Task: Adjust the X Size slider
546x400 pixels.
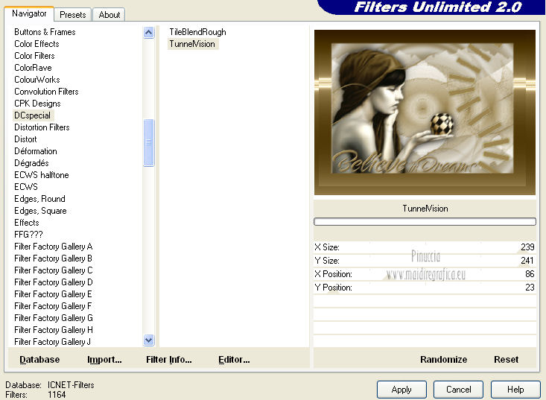Action: click(x=425, y=247)
